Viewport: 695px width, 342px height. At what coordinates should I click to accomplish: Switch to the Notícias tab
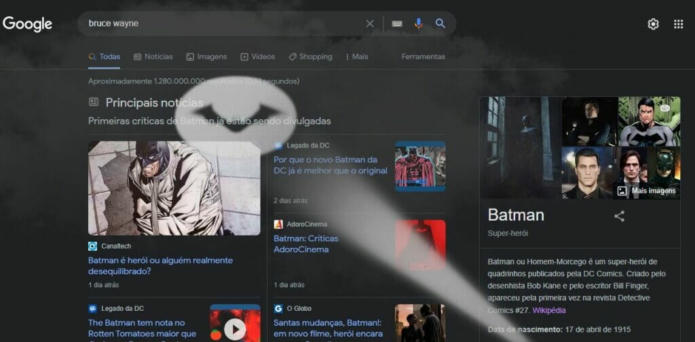coord(153,57)
